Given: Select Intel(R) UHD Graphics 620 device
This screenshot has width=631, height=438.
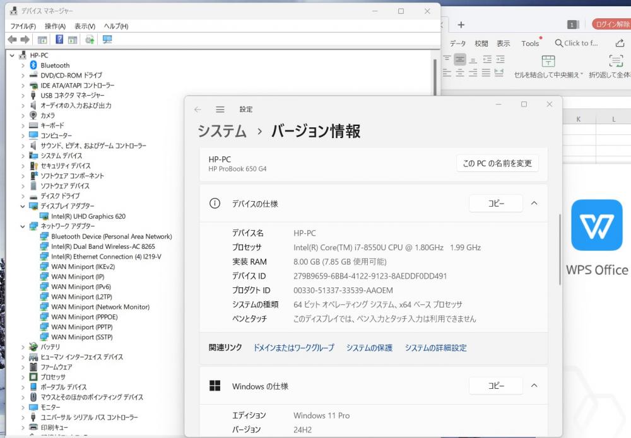Looking at the screenshot, I should 88,216.
